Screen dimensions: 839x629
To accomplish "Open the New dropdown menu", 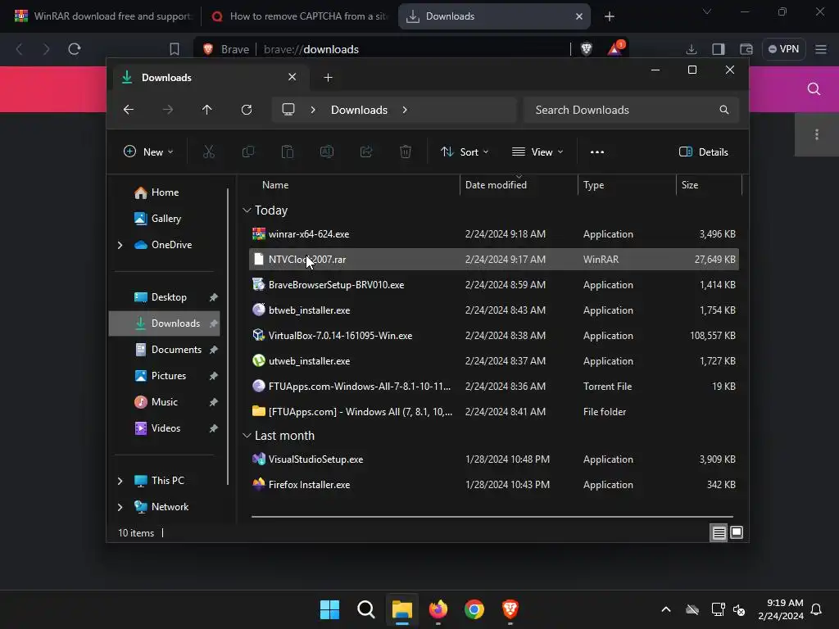I will tap(148, 152).
